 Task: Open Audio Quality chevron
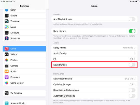[x=135, y=54]
